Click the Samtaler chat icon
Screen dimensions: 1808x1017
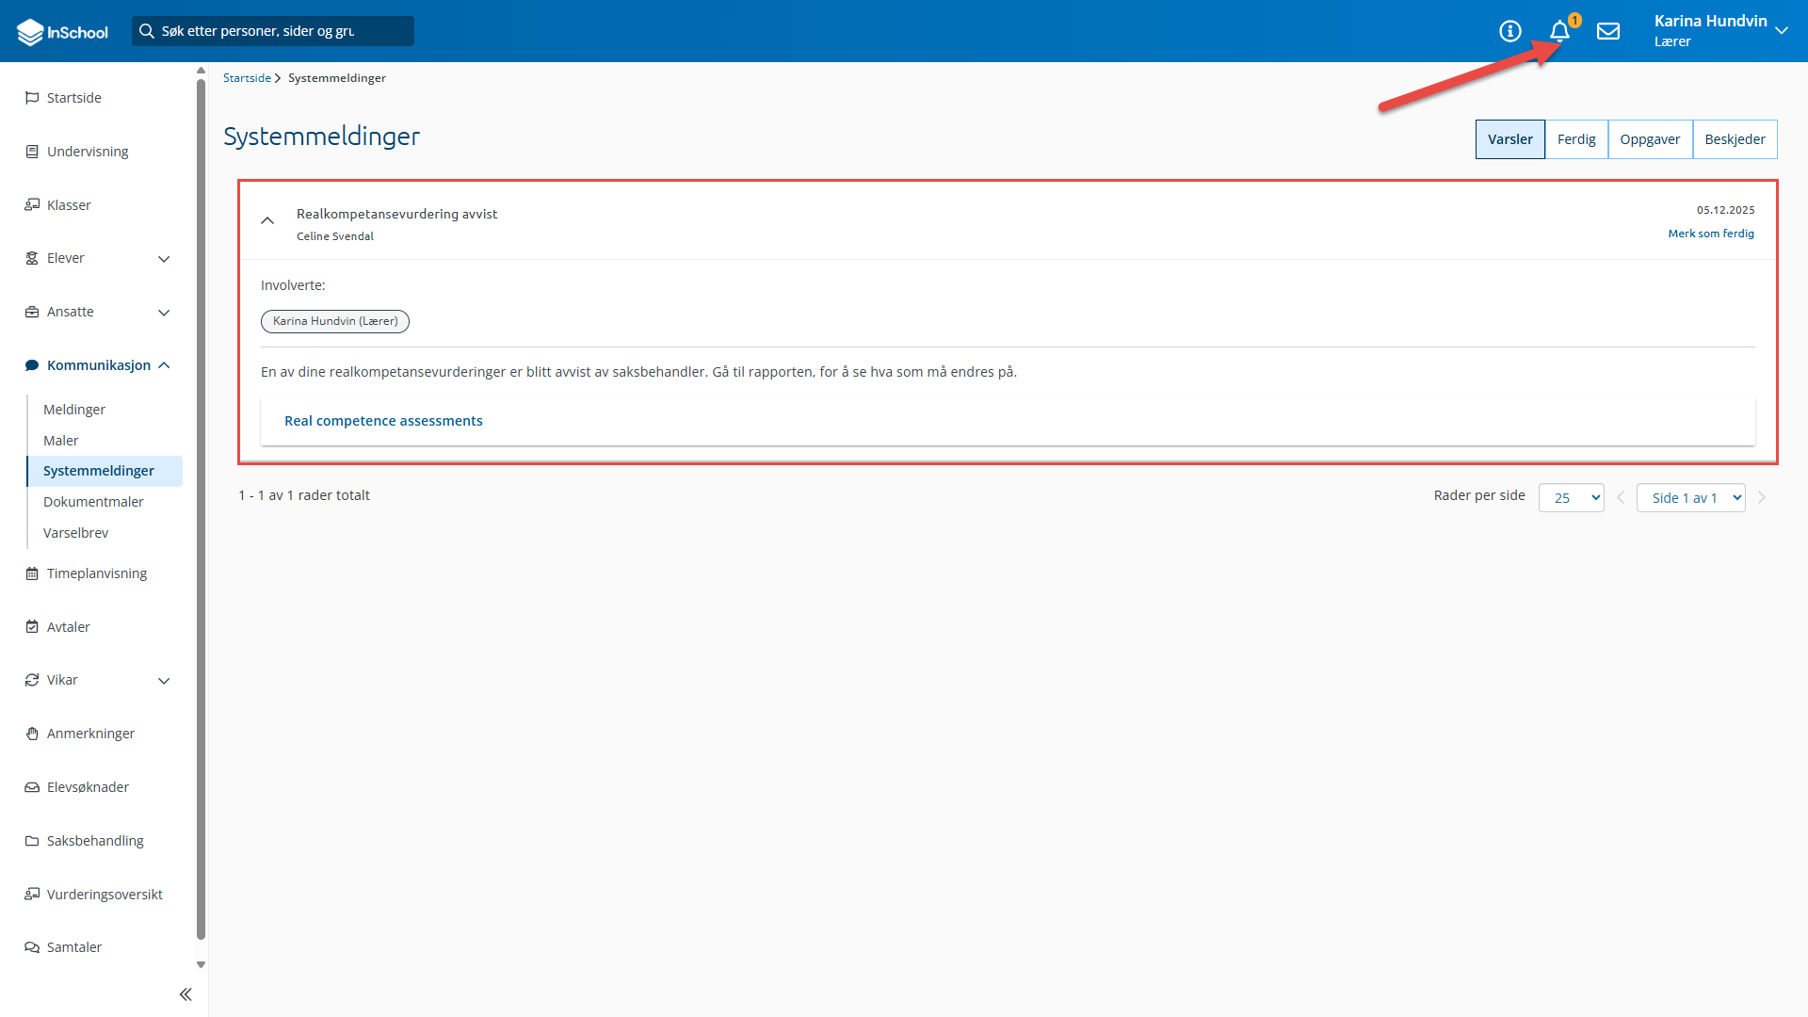pyautogui.click(x=32, y=947)
